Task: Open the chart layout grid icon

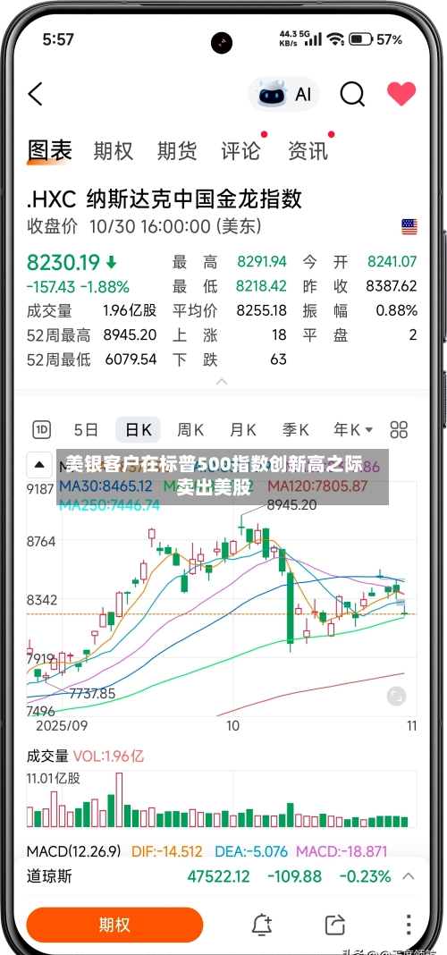Action: point(399,430)
